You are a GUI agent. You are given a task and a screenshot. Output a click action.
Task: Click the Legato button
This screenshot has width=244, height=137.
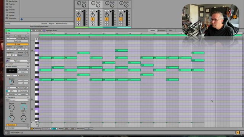pos(23,94)
